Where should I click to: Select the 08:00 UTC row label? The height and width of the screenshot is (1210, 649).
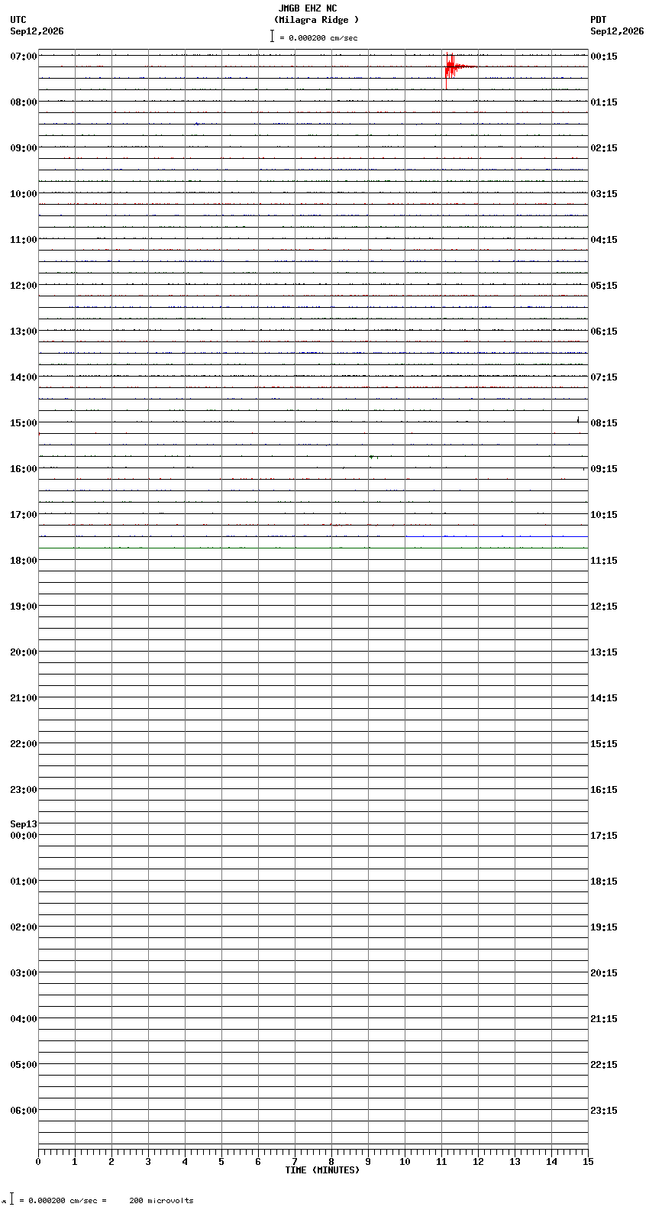pyautogui.click(x=24, y=102)
